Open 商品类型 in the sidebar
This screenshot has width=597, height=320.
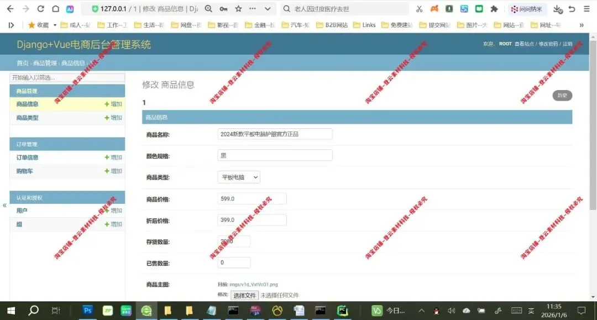[x=27, y=118]
